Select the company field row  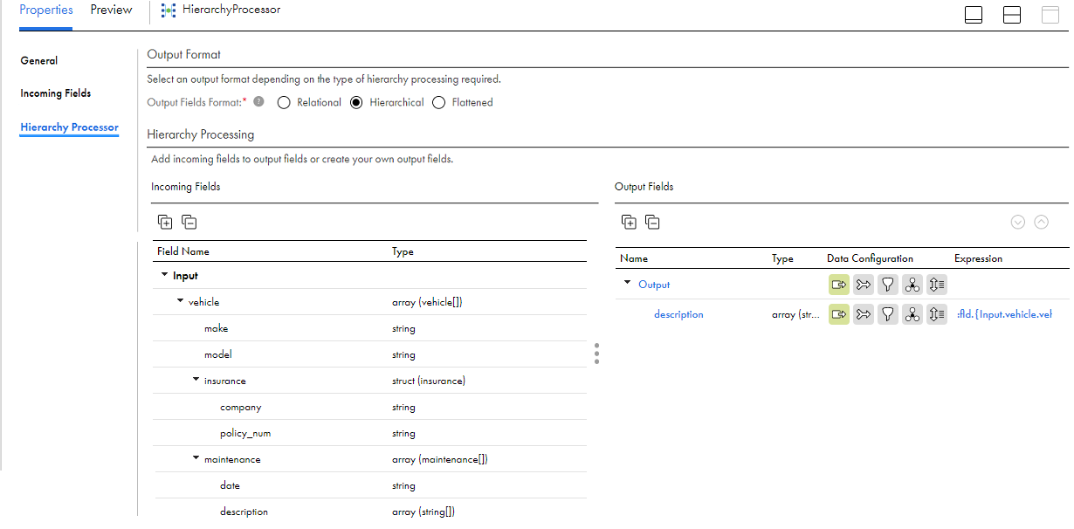click(x=370, y=407)
